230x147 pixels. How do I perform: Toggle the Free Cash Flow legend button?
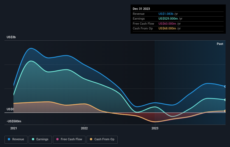(69, 139)
